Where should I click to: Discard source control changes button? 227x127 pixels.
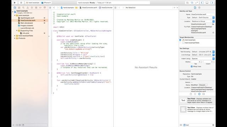point(203,85)
